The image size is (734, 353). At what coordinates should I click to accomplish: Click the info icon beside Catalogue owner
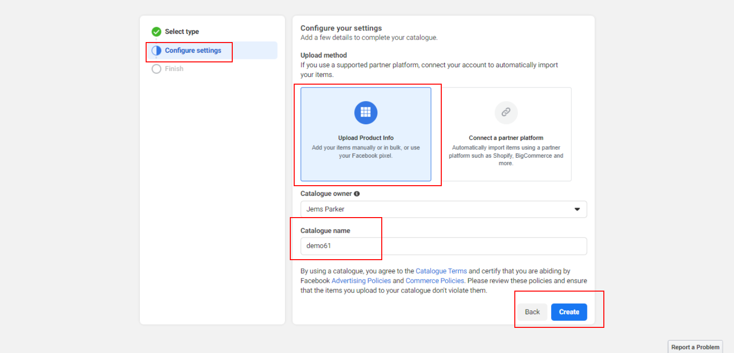tap(357, 193)
